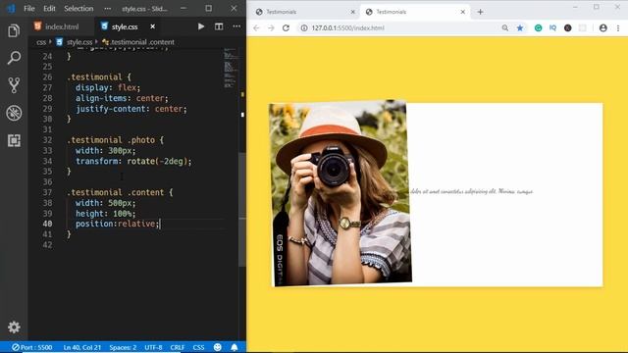Open the Selection menu
Image resolution: width=628 pixels, height=353 pixels.
click(78, 9)
